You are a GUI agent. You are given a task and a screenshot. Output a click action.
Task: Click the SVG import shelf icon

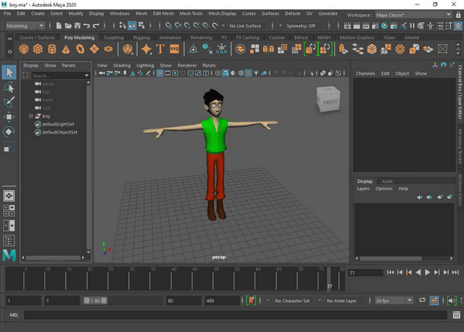pos(174,49)
